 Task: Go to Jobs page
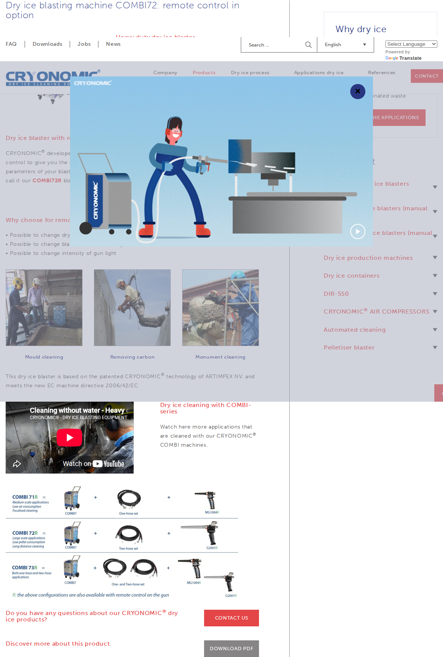pos(84,44)
